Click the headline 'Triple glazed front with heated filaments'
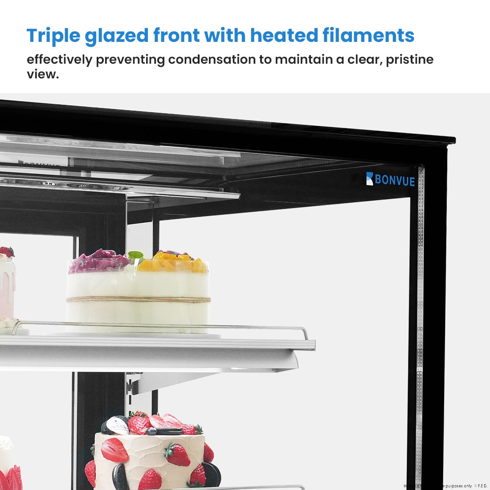The height and width of the screenshot is (490, 490). [x=220, y=35]
